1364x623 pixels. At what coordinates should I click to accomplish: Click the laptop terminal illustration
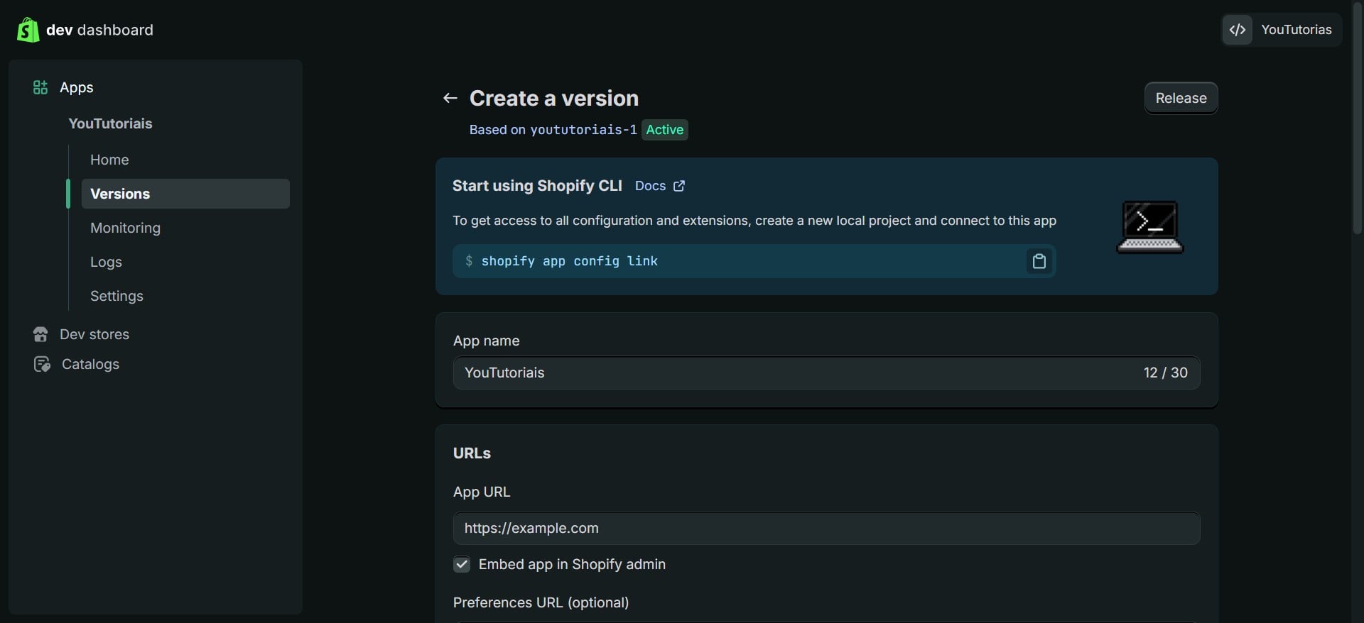[1149, 227]
